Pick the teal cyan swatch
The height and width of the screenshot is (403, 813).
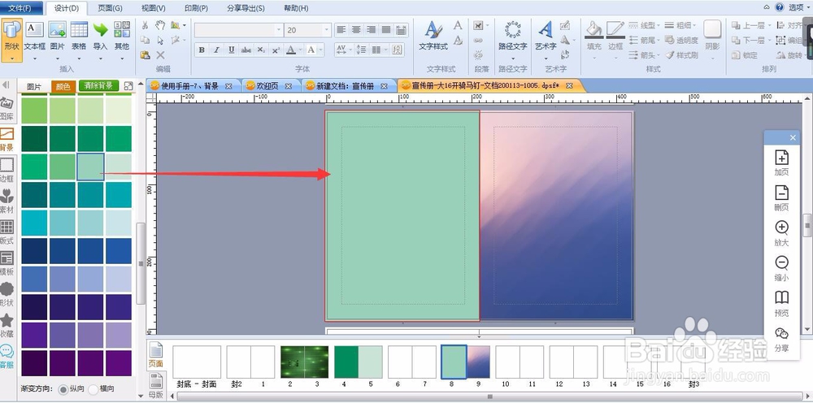coord(35,223)
